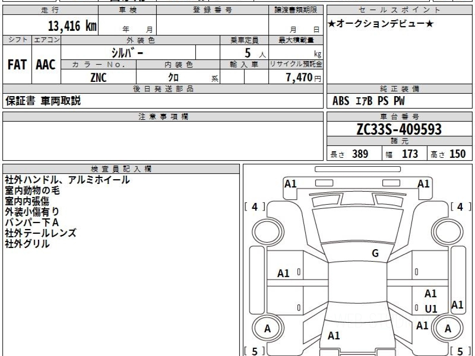Click the note 室内動物の毛
The height and width of the screenshot is (356, 475).
pyautogui.click(x=32, y=191)
